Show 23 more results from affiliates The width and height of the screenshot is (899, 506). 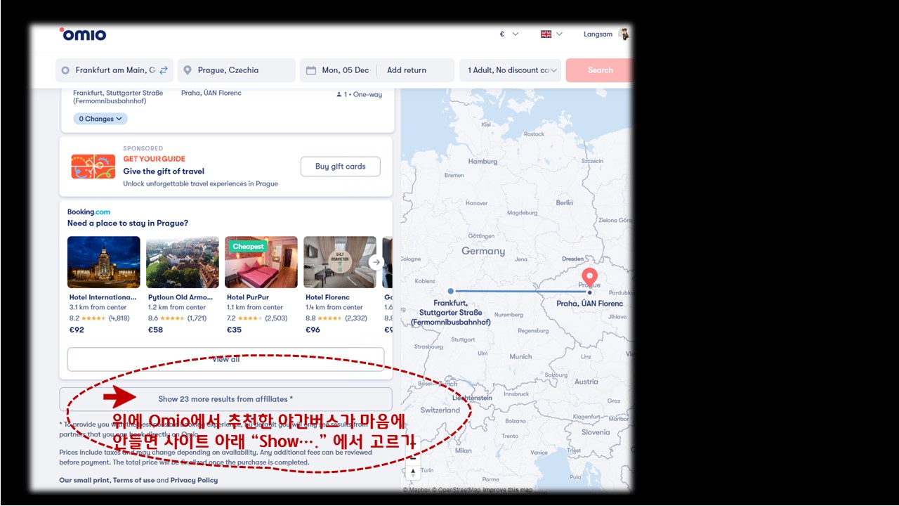(225, 399)
